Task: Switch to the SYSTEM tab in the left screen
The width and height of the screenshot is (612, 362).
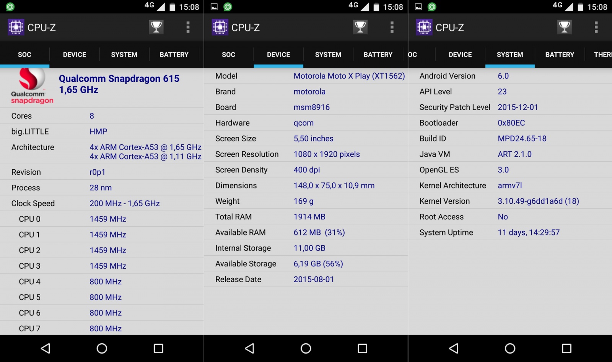Action: (124, 55)
